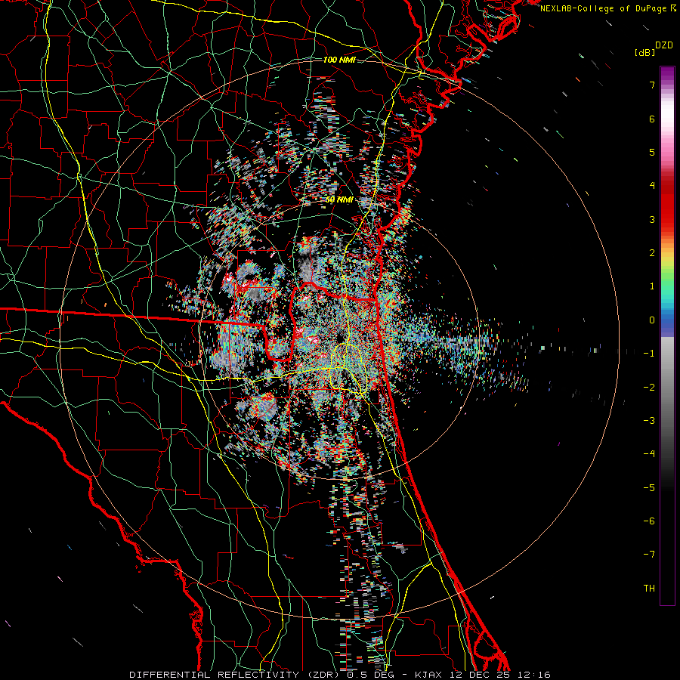Click the -5 value on ZDR scale
Image resolution: width=680 pixels, height=680 pixels.
pos(649,488)
